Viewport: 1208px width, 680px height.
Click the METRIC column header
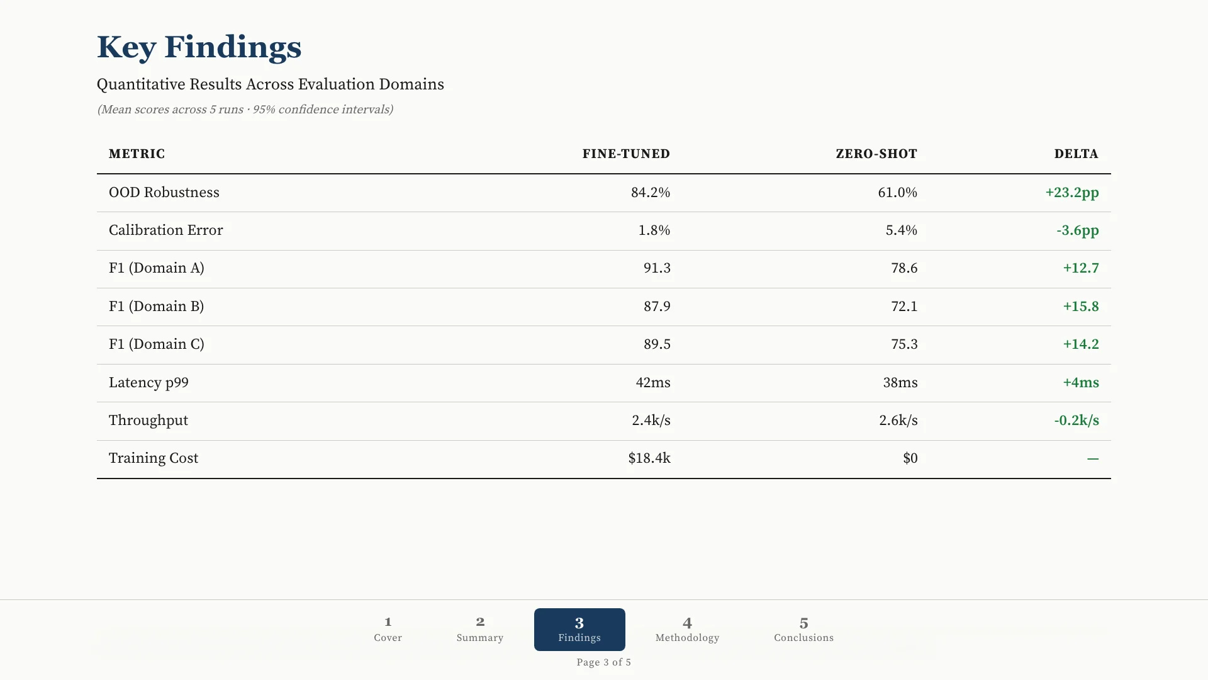137,154
